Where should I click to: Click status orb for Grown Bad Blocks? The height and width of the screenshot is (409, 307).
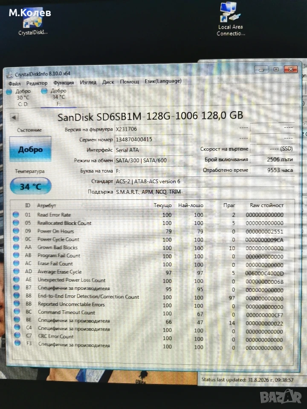click(x=16, y=247)
